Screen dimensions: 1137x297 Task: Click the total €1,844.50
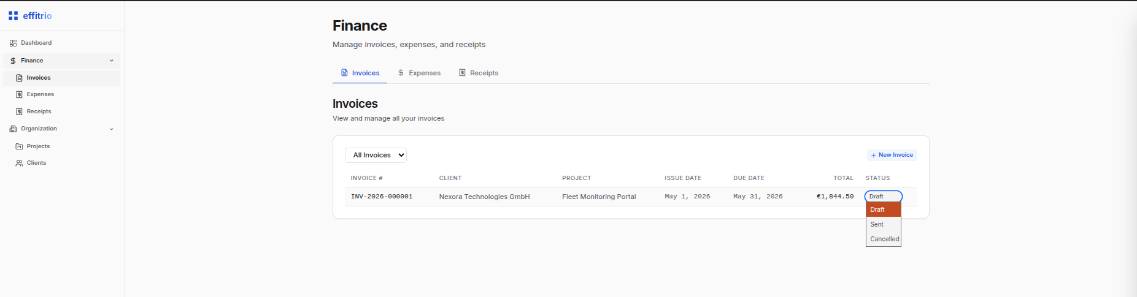[x=835, y=197]
